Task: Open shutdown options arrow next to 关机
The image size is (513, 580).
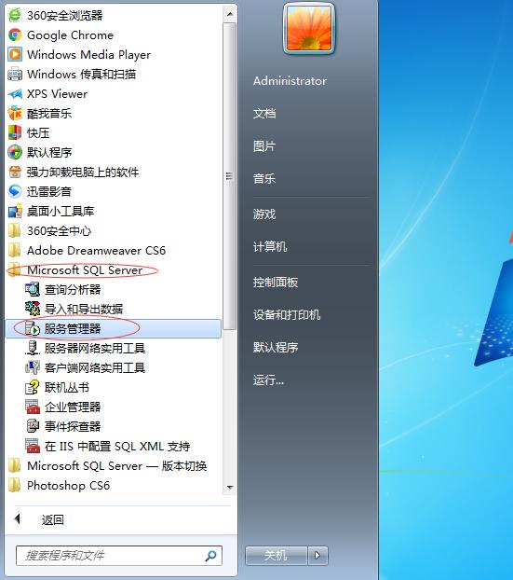Action: tap(317, 555)
